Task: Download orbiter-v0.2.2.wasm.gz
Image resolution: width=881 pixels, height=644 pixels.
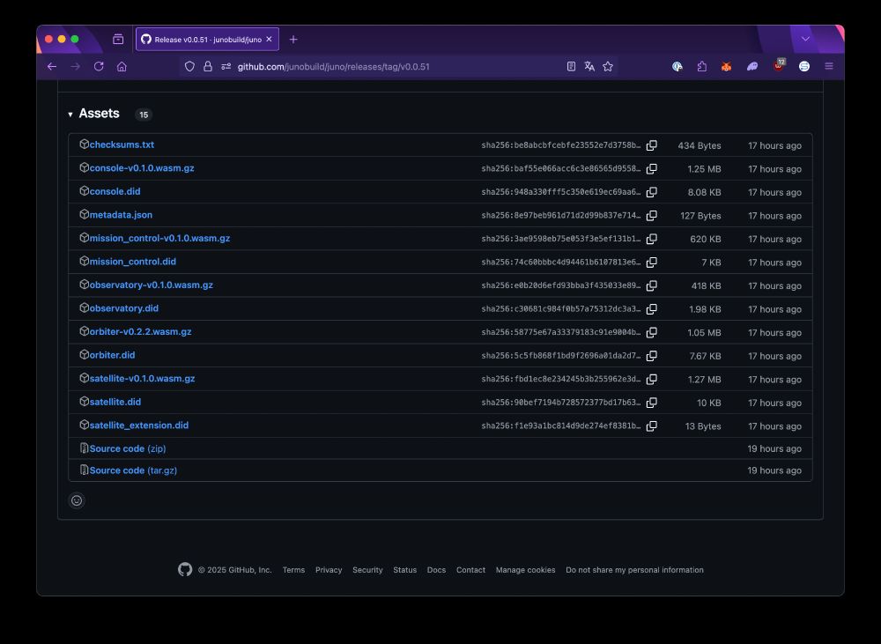Action: tap(140, 331)
